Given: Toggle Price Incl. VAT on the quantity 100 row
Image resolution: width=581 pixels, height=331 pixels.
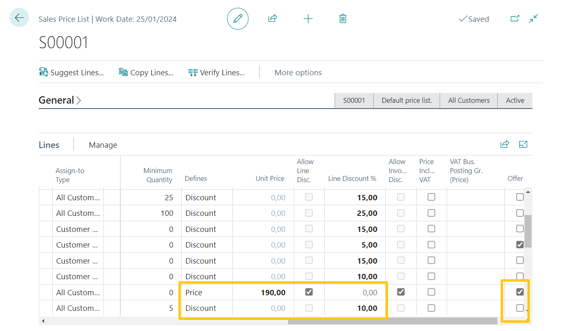Looking at the screenshot, I should [x=431, y=213].
